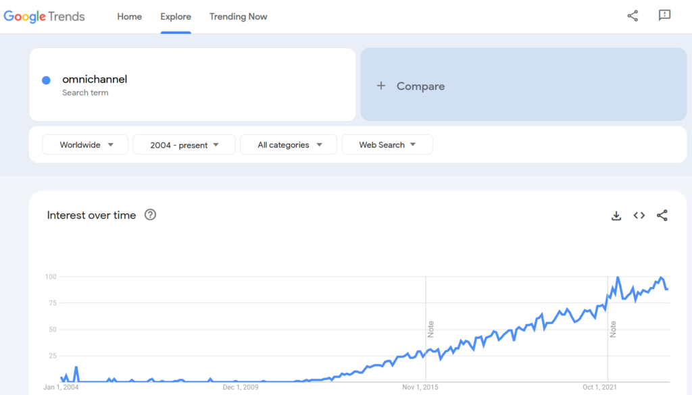Click the plus icon in Compare box
Viewport: 692px width, 395px height.
click(381, 86)
